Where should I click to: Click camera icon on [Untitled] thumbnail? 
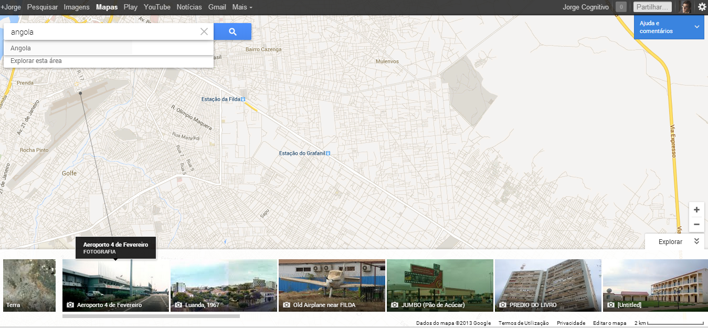tap(611, 305)
